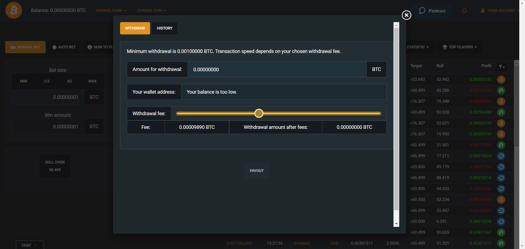The image size is (525, 249).
Task: Click the wallet address field
Action: (x=284, y=92)
